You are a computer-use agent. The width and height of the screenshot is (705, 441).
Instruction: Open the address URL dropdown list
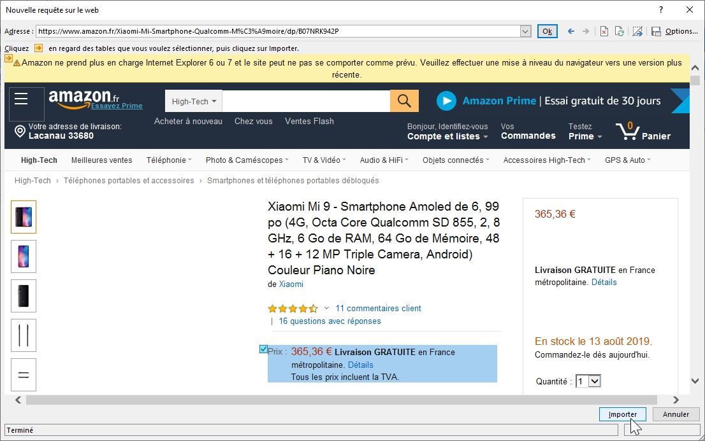pyautogui.click(x=525, y=31)
